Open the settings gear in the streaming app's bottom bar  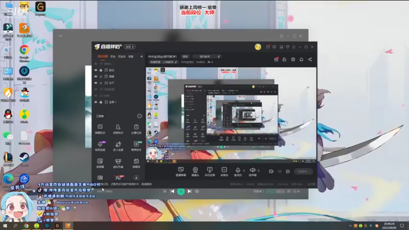click(288, 171)
